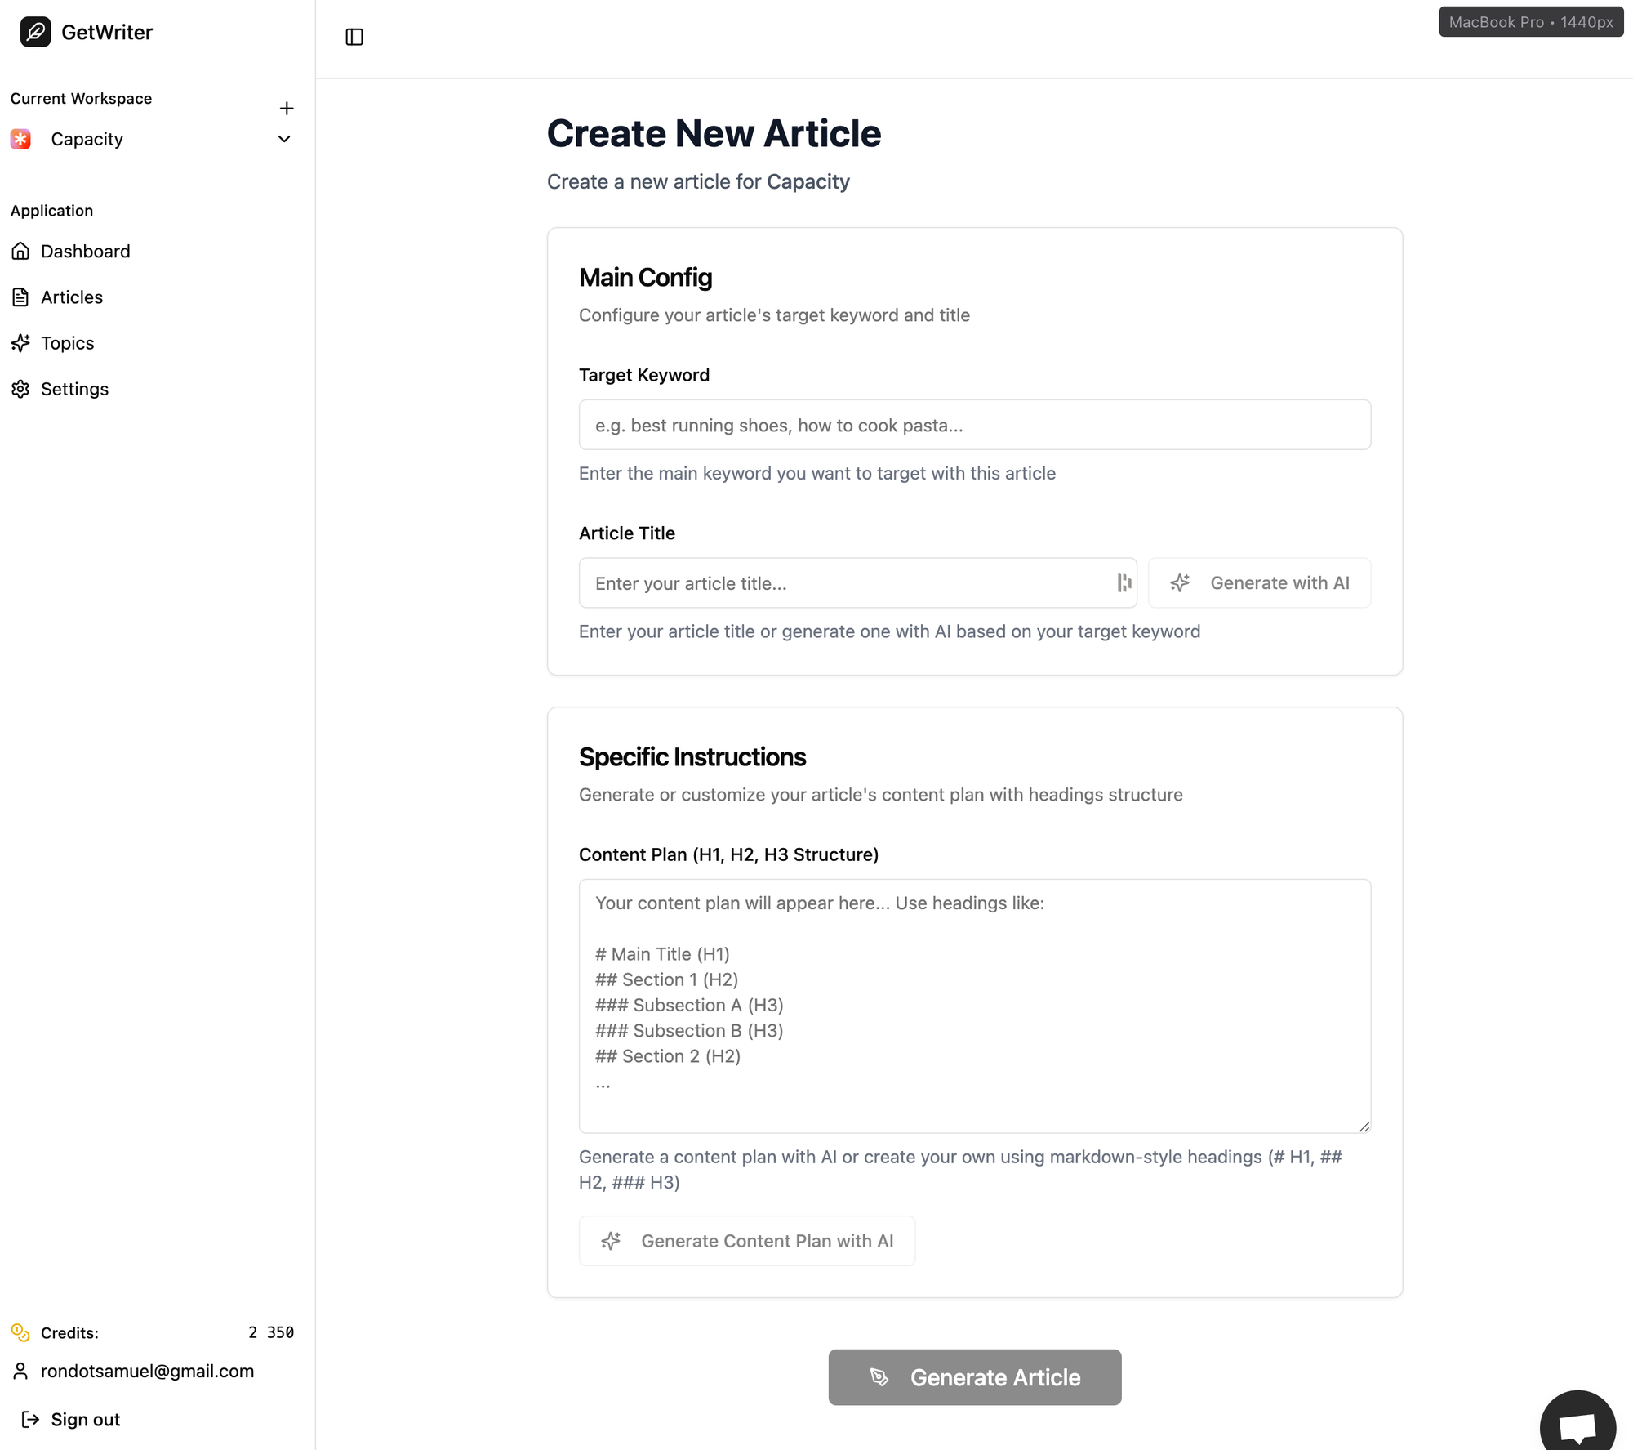Click Generate Content Plan with AI
Image resolution: width=1633 pixels, height=1450 pixels.
pyautogui.click(x=746, y=1241)
